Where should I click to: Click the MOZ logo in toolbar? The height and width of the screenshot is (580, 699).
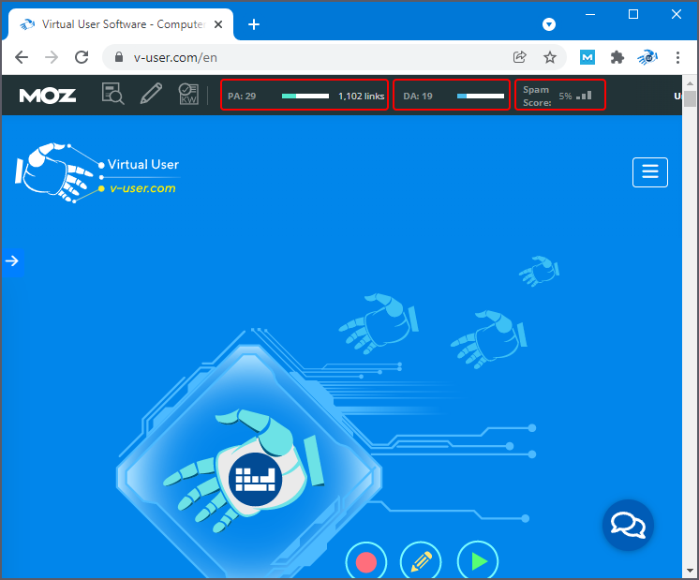pyautogui.click(x=48, y=96)
